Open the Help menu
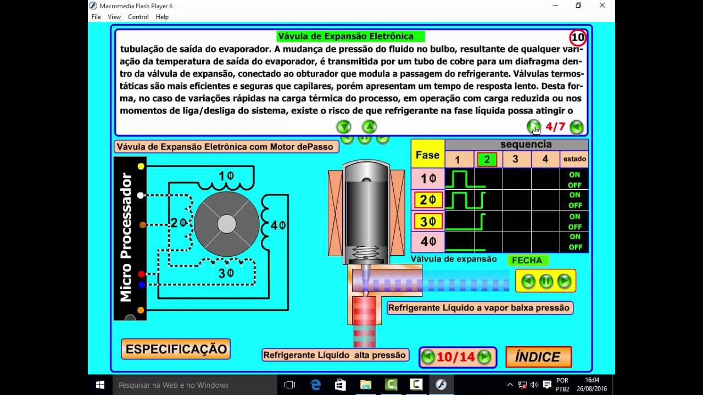Image resolution: width=703 pixels, height=395 pixels. click(162, 17)
